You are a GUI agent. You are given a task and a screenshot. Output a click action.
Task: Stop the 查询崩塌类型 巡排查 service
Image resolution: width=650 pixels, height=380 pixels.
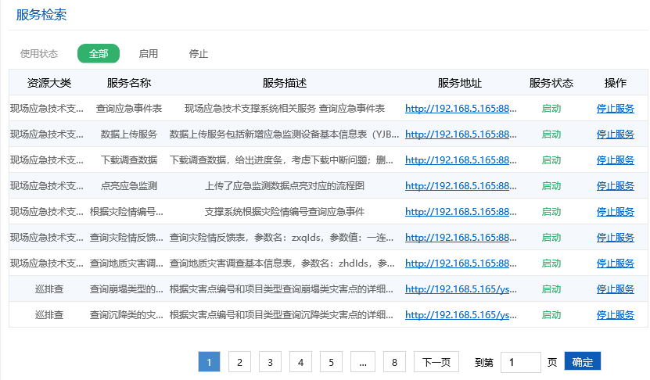coord(615,289)
